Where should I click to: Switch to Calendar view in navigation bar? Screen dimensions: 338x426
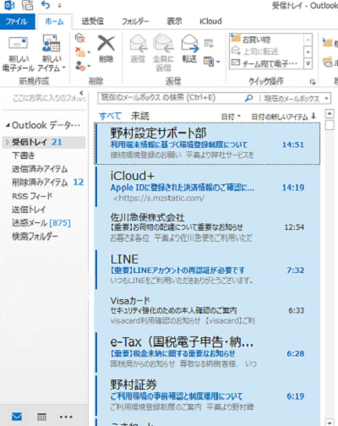click(41, 417)
